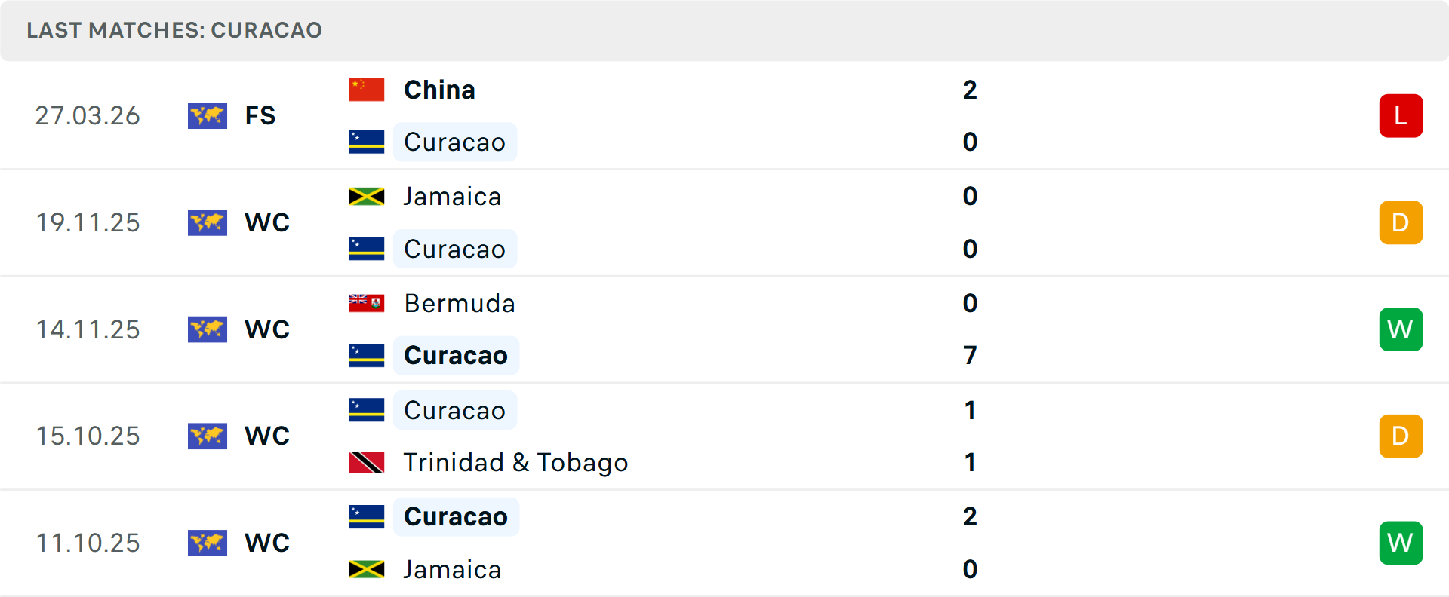Select the bold Curacao name in Bermuda match
This screenshot has height=597, width=1449.
456,355
